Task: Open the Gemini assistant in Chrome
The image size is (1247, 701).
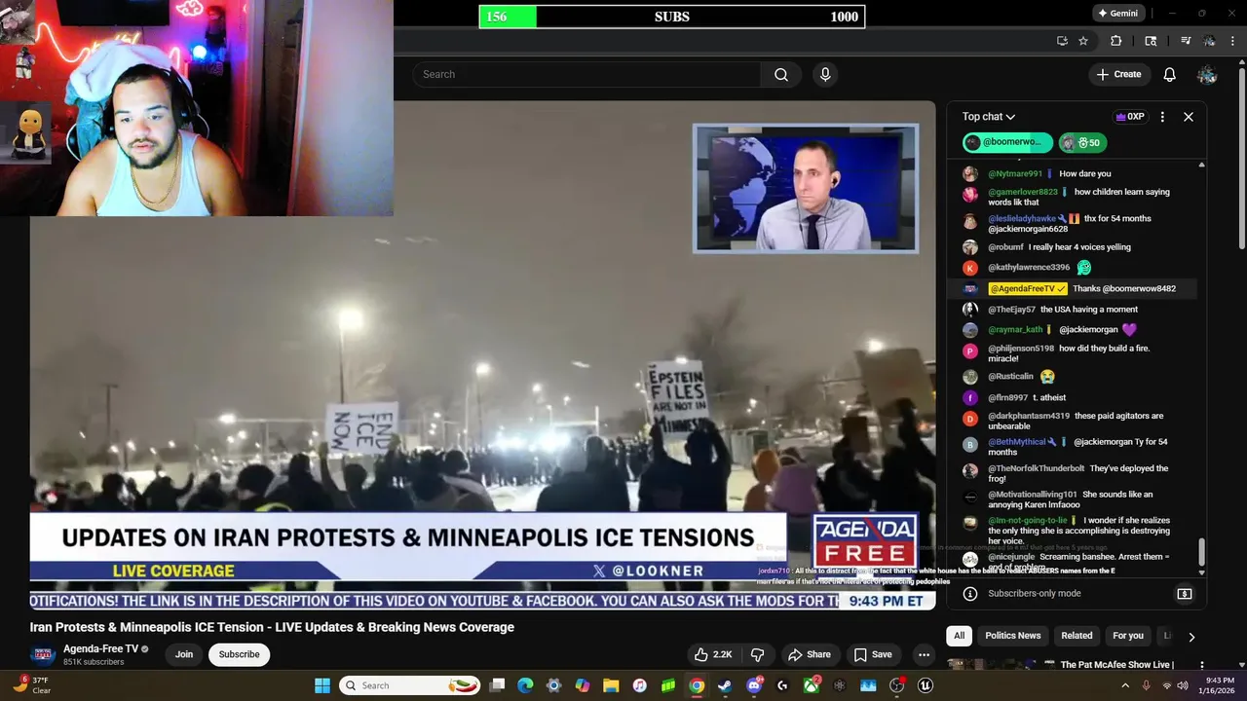Action: point(1117,14)
